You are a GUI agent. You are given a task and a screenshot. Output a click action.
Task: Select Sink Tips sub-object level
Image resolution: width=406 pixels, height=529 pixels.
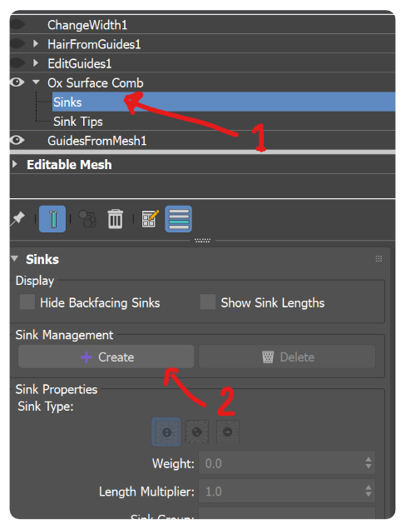pyautogui.click(x=78, y=122)
